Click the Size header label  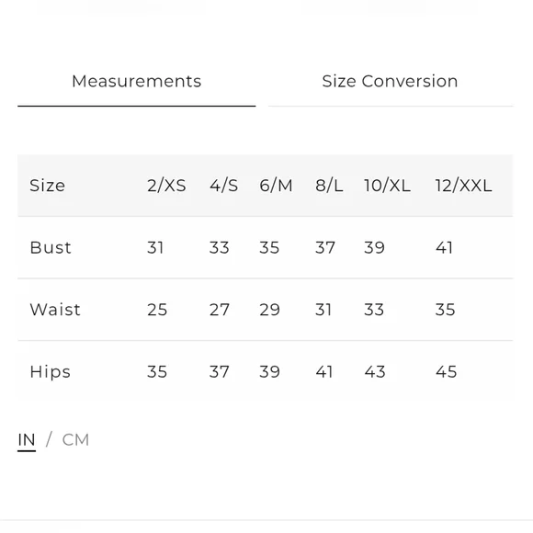[47, 186]
